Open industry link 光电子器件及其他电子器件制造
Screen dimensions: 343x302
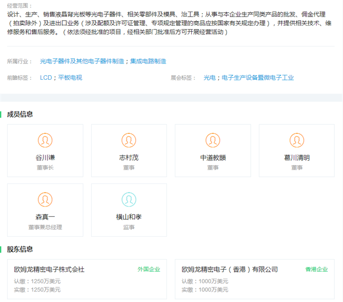(x=82, y=61)
